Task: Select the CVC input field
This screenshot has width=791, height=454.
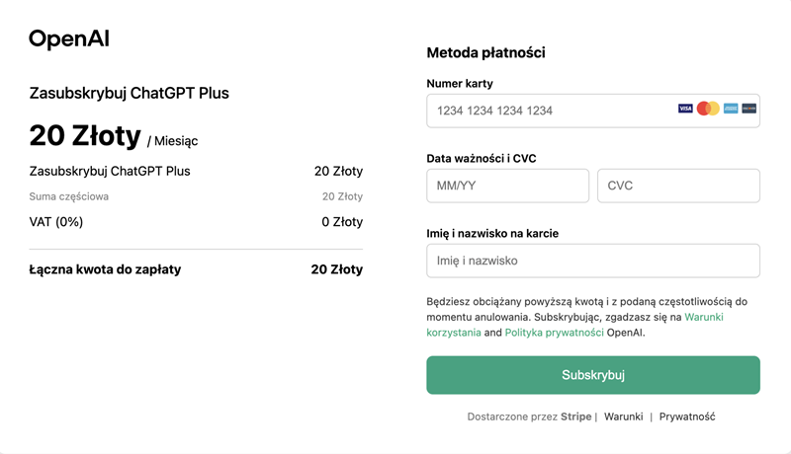Action: 678,186
